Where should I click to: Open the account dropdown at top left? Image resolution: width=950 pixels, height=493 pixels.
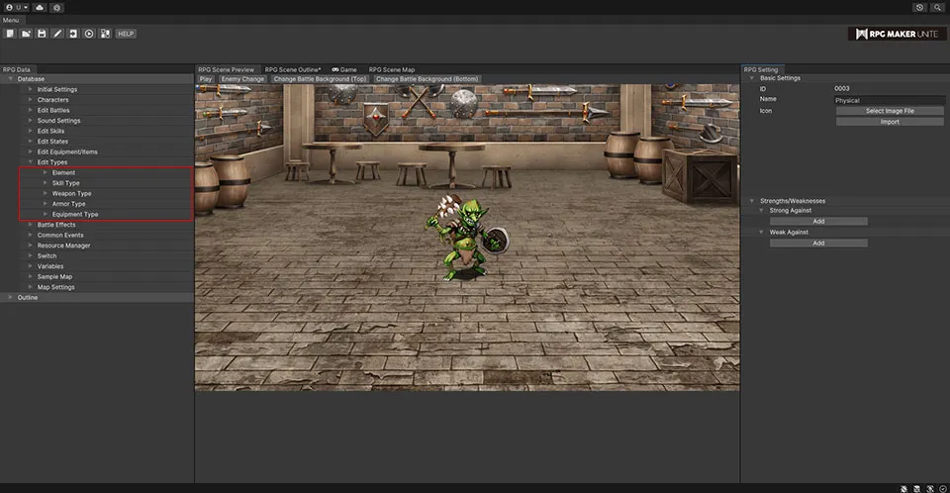[16, 7]
